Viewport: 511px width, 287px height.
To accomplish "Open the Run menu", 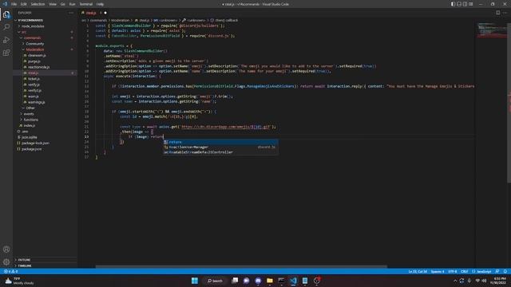I will (72, 4).
